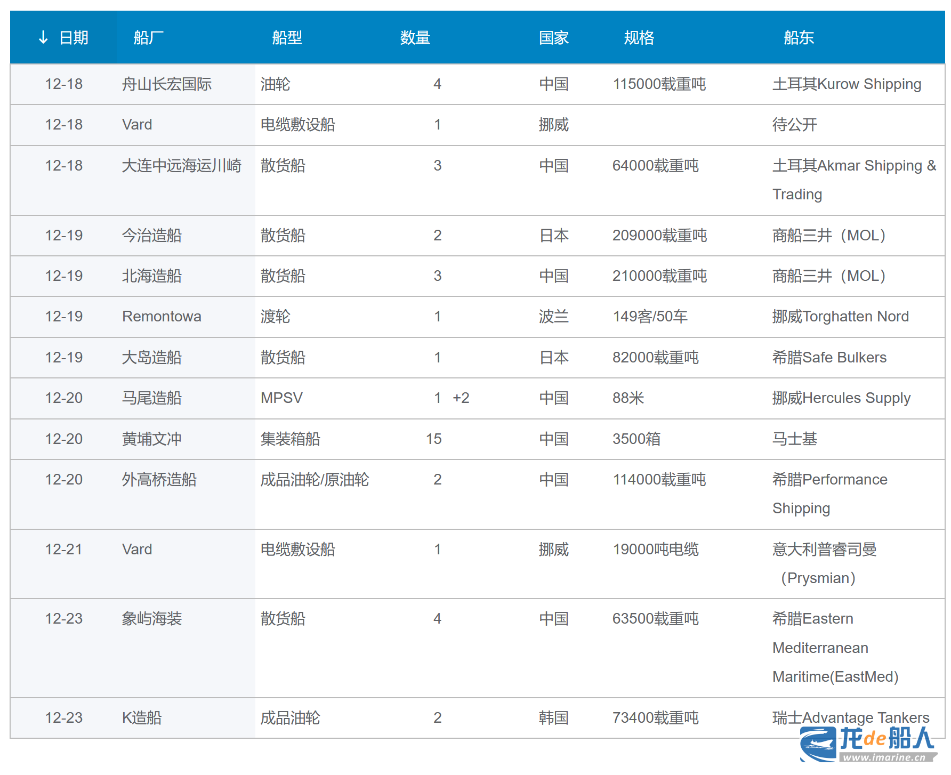Select the cell 149客/50车
Image resolution: width=951 pixels, height=775 pixels.
click(650, 317)
